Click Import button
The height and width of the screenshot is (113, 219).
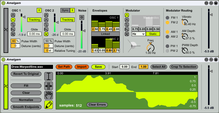[x=82, y=67]
